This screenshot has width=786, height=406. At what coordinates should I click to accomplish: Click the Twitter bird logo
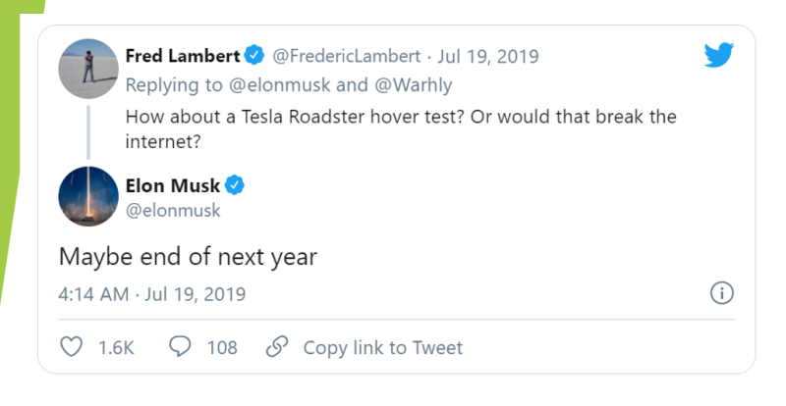click(x=718, y=55)
